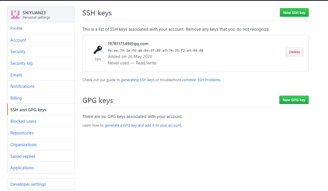
Task: View the Security log page
Action: click(22, 63)
